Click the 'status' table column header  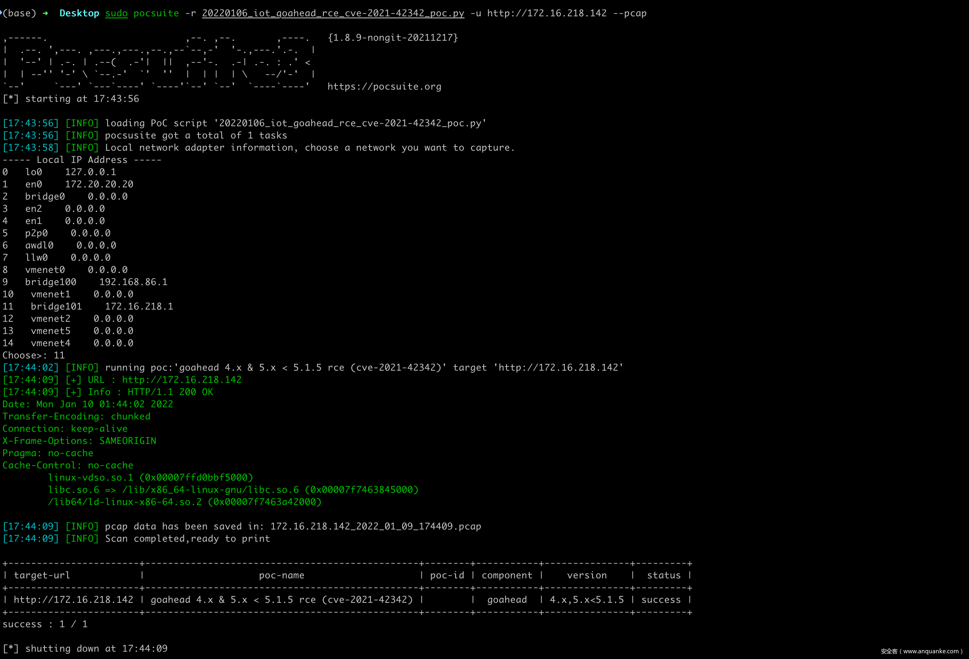tap(663, 576)
